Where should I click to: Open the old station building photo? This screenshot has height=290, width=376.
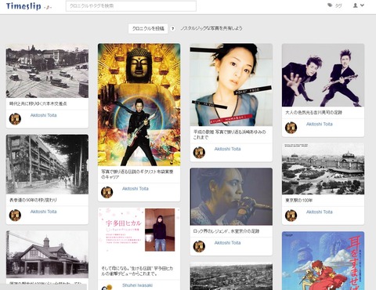click(x=47, y=255)
